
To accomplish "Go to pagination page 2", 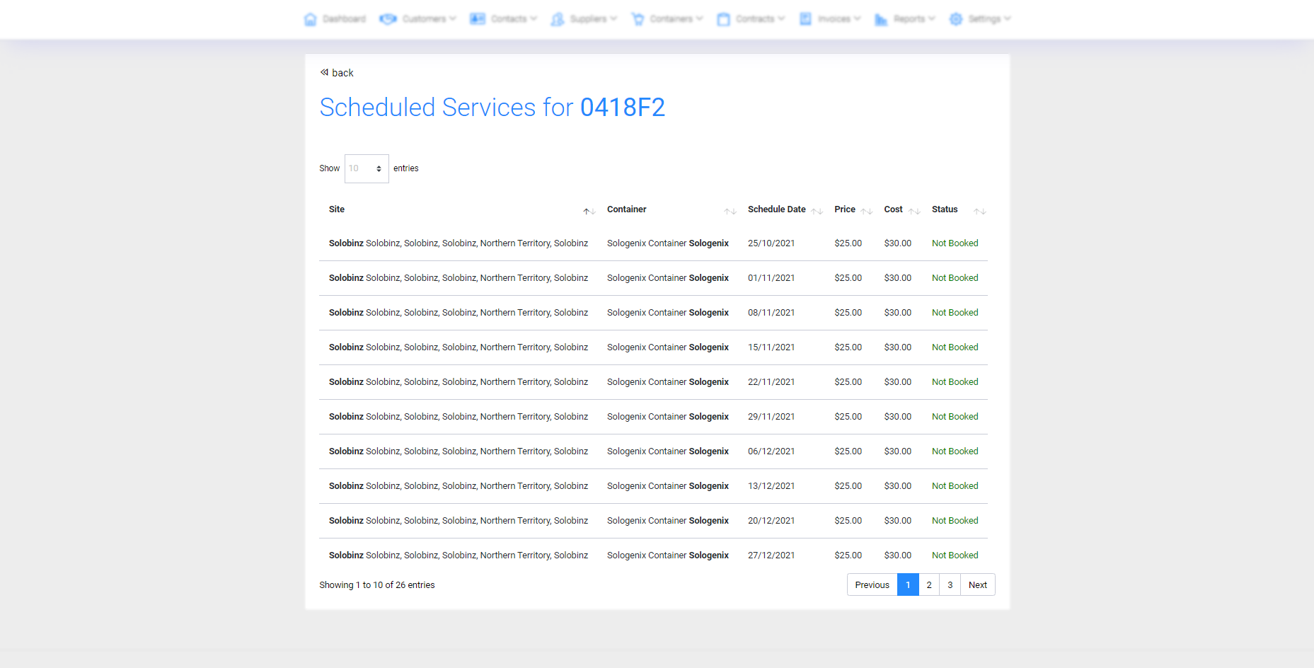I will pos(929,584).
